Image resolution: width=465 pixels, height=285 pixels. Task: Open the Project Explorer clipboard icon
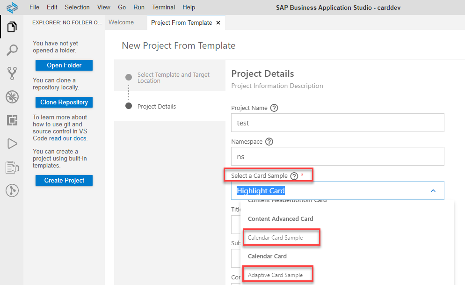click(12, 167)
